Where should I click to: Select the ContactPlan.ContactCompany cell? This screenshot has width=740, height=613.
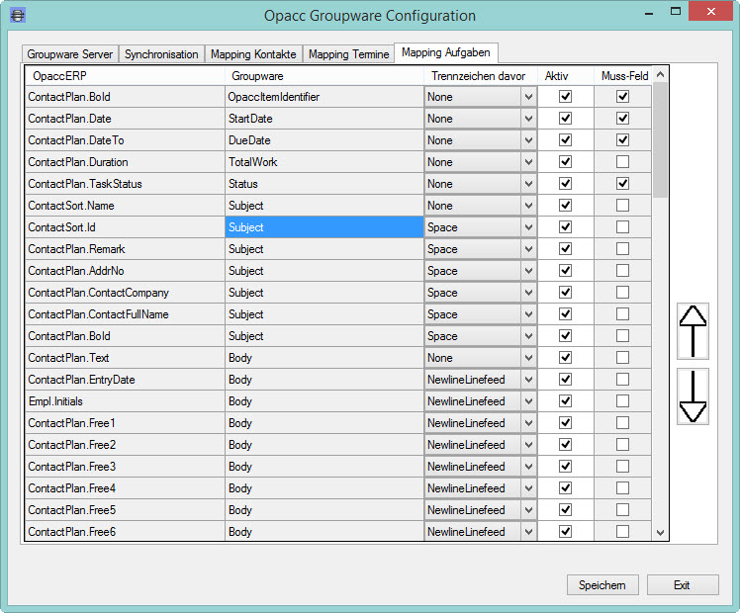point(125,293)
